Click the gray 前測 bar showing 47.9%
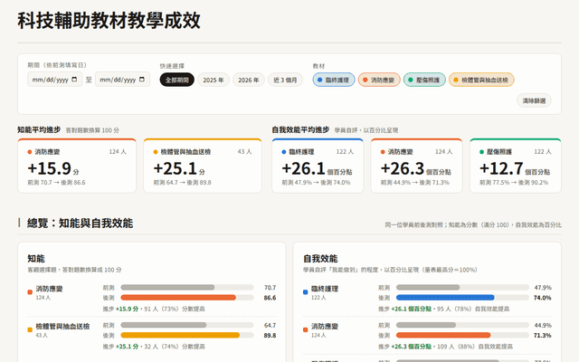Viewport: 579px width, 362px height. point(428,288)
